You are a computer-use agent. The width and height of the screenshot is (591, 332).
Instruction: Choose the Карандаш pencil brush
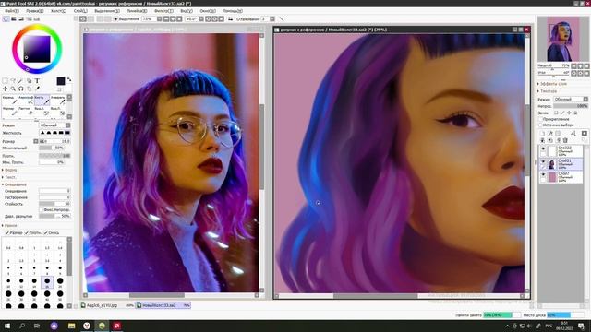click(9, 101)
